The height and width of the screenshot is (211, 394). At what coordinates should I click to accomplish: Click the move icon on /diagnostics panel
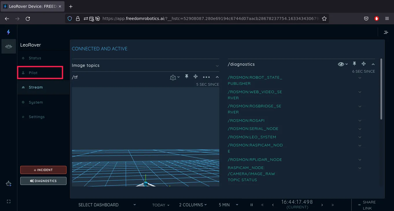click(364, 64)
